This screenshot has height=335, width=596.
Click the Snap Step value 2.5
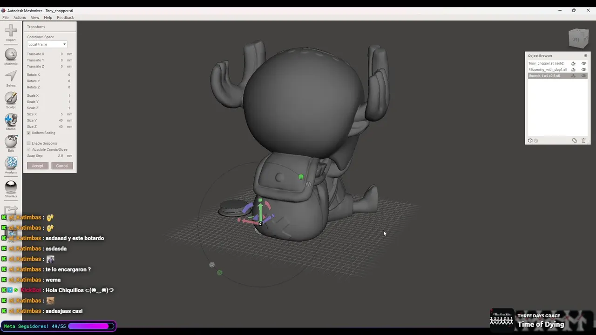(60, 156)
